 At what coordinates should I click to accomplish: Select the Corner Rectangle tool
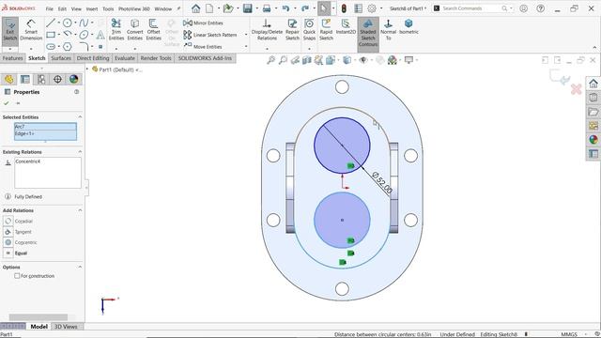point(51,35)
